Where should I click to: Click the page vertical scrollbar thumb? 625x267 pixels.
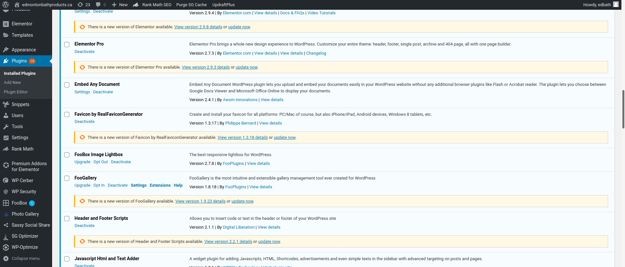pyautogui.click(x=623, y=109)
